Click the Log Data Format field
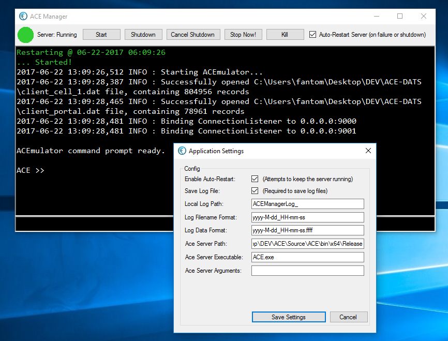 click(307, 230)
